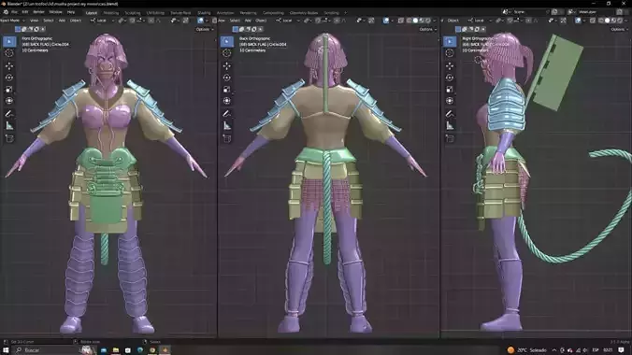Open Object Mode dropdown in left viewport

point(12,21)
